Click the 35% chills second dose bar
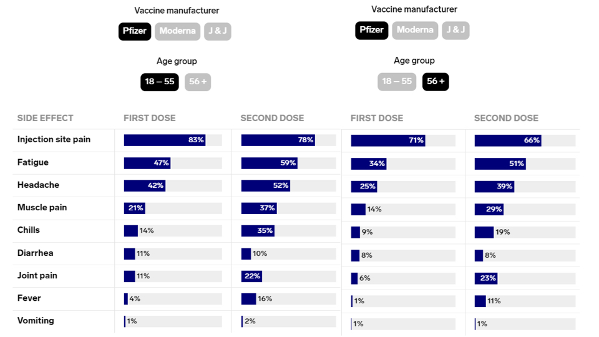599x337 pixels. coord(258,231)
